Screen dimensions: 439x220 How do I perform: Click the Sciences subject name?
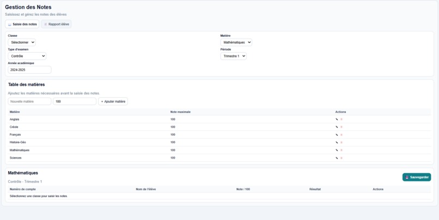15,158
